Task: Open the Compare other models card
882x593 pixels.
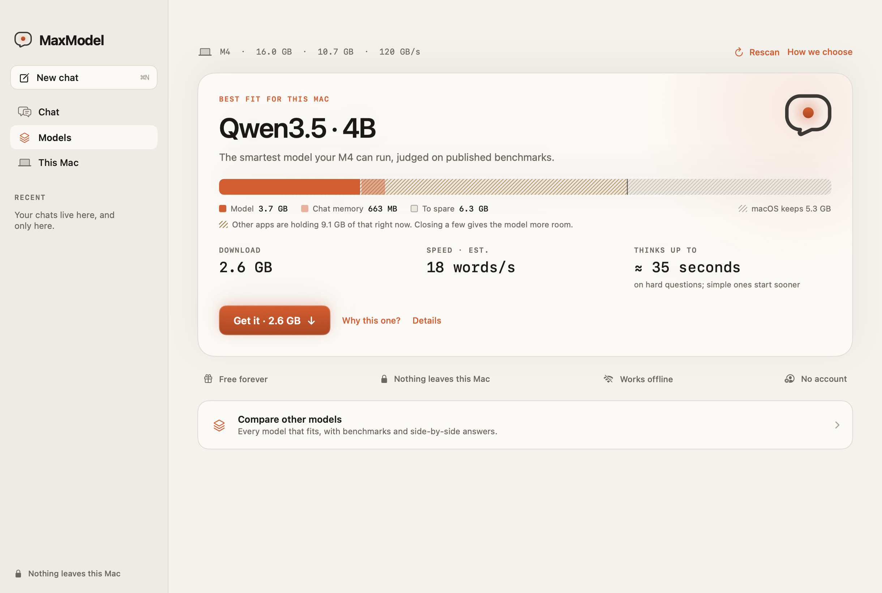Action: 525,425
